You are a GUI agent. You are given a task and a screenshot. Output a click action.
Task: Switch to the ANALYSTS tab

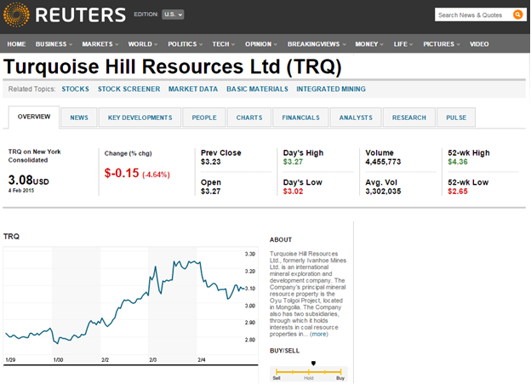(356, 117)
